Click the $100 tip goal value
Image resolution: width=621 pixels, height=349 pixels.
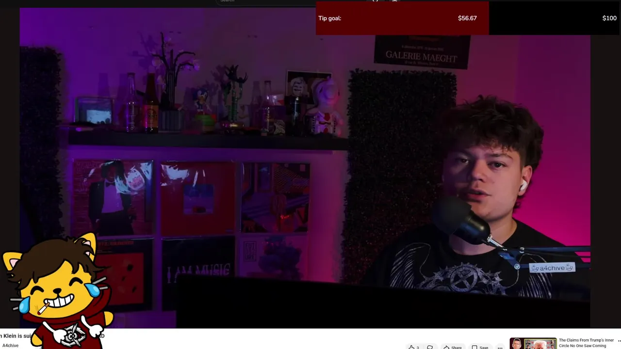[x=609, y=18]
